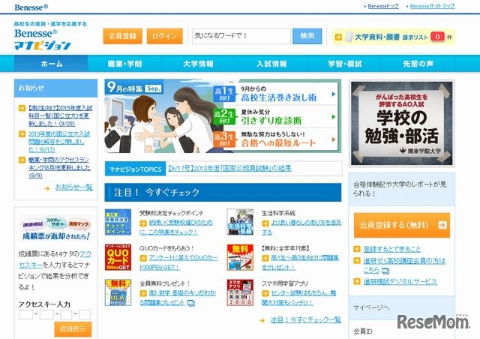Open the 大学情報 navigation tab
The image size is (480, 339).
click(198, 64)
